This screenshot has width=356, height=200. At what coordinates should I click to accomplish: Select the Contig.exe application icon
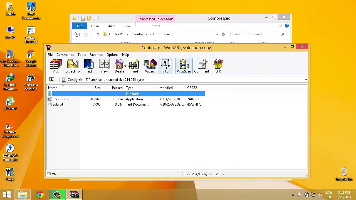tap(50, 99)
